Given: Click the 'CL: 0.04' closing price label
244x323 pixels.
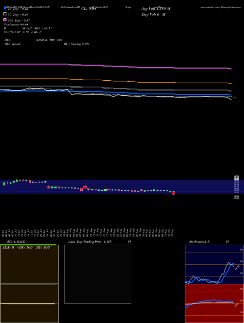Looking at the screenshot, I should (88, 9).
